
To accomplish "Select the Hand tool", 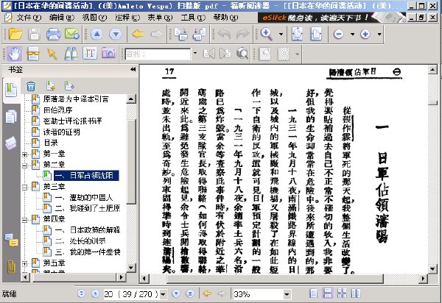I will 15,54.
